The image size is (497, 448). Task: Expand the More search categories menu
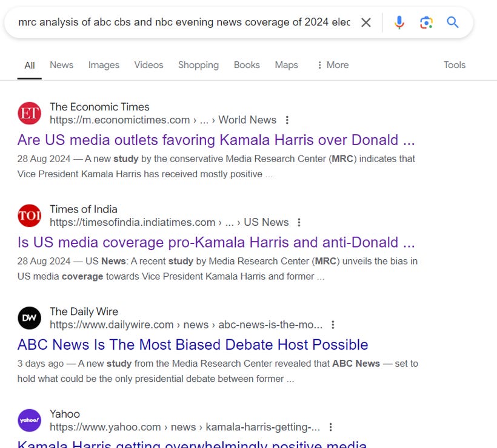[x=333, y=65]
